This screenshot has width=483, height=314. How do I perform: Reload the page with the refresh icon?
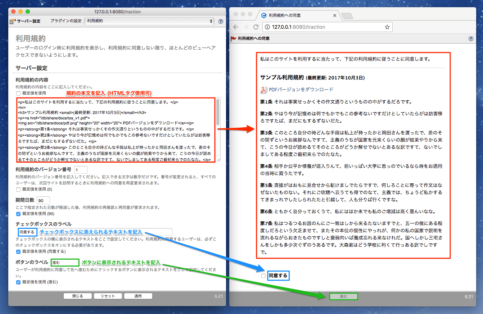coord(256,27)
